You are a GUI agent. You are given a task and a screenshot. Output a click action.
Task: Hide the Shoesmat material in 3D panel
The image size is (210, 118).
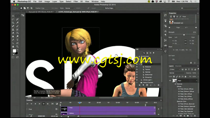137,77
